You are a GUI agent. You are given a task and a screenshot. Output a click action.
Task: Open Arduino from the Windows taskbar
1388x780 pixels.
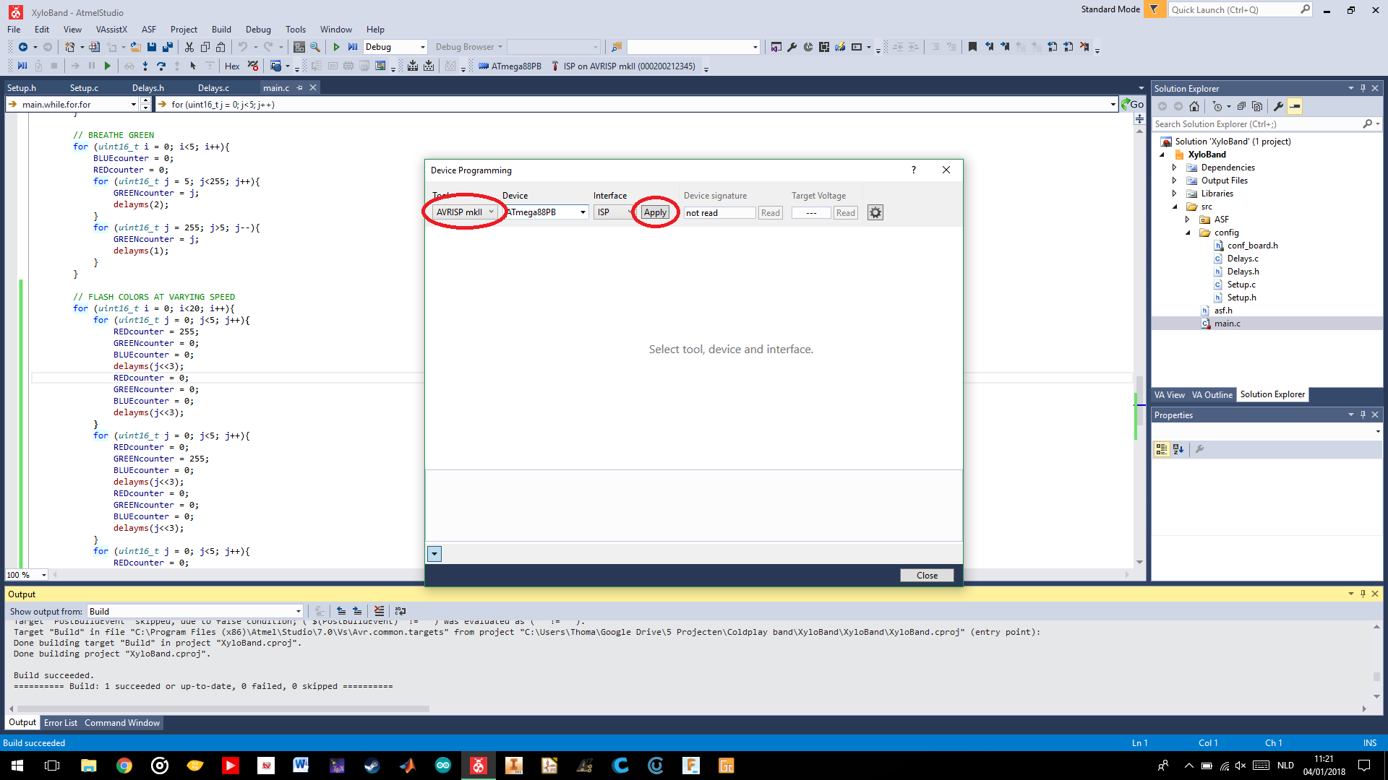443,766
